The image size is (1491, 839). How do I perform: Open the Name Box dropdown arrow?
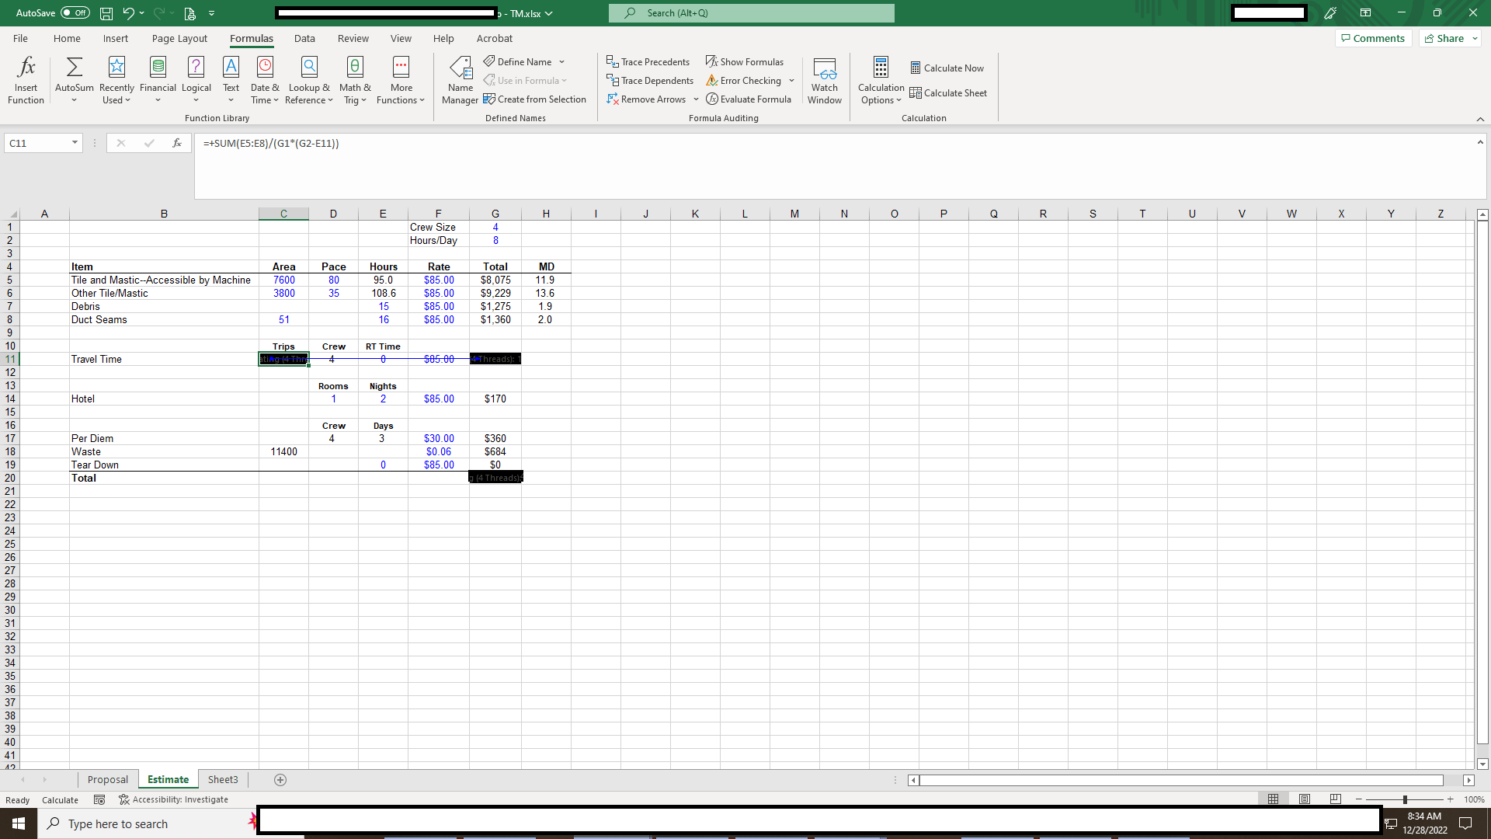(75, 143)
